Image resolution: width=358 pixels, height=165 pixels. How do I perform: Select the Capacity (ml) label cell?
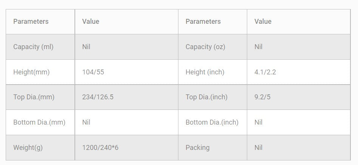pos(33,47)
